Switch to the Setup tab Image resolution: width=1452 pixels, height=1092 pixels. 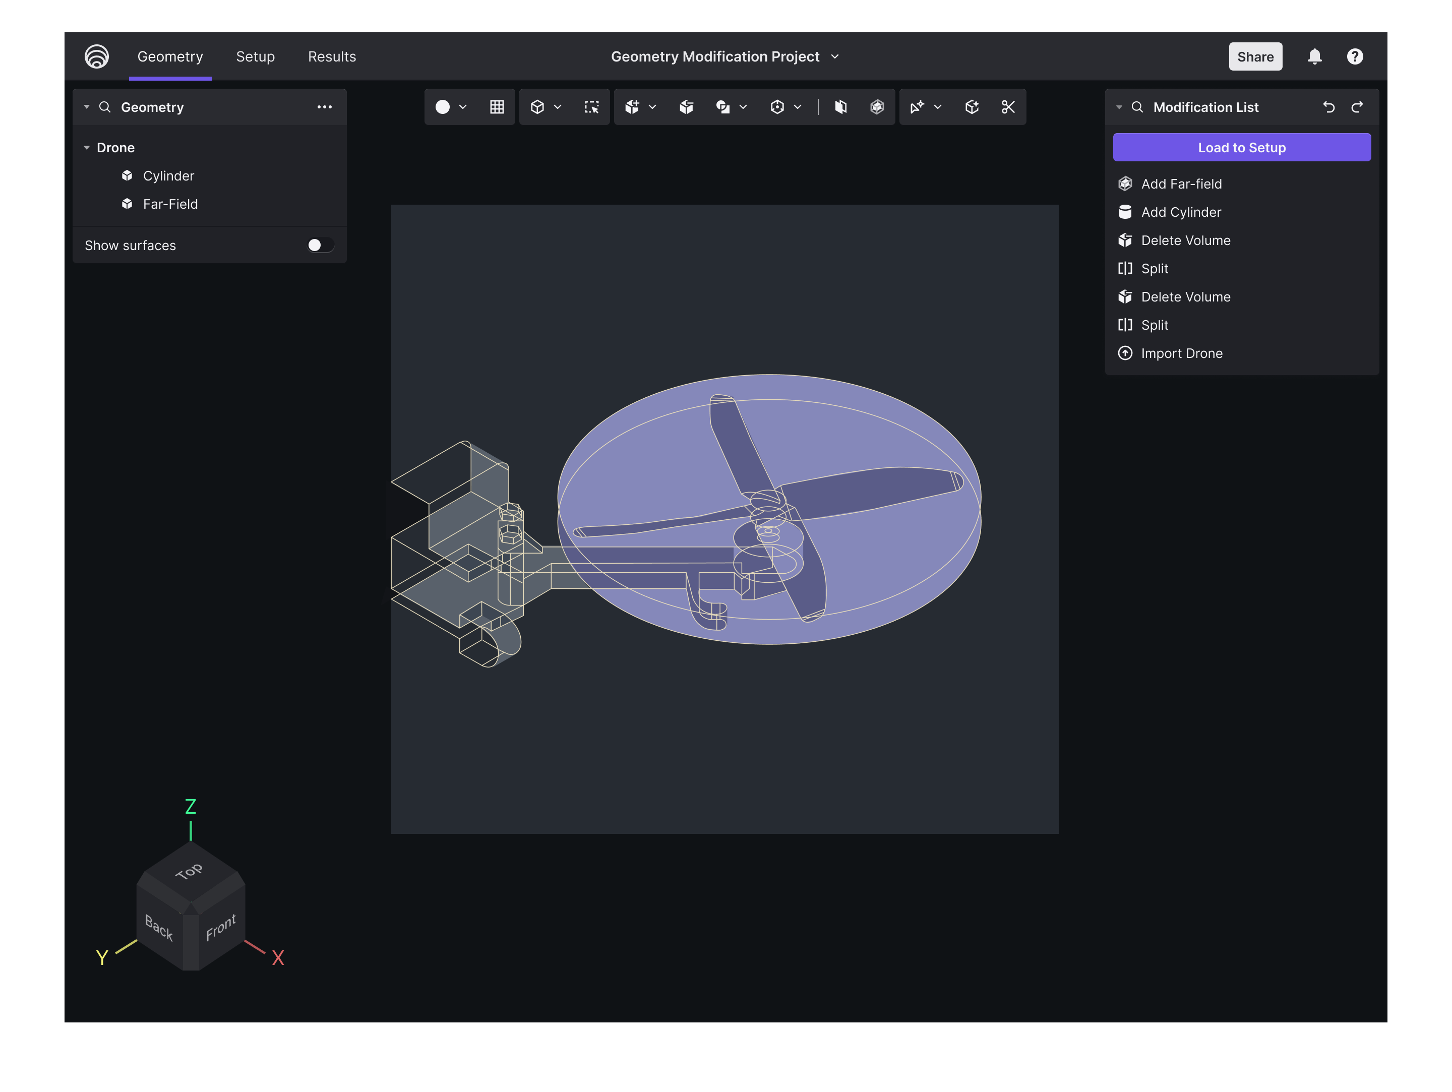coord(255,56)
